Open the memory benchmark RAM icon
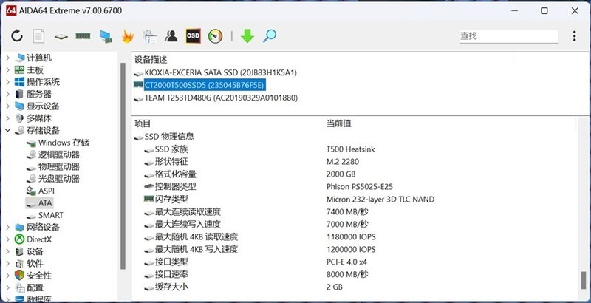This screenshot has height=303, width=591. pos(83,36)
